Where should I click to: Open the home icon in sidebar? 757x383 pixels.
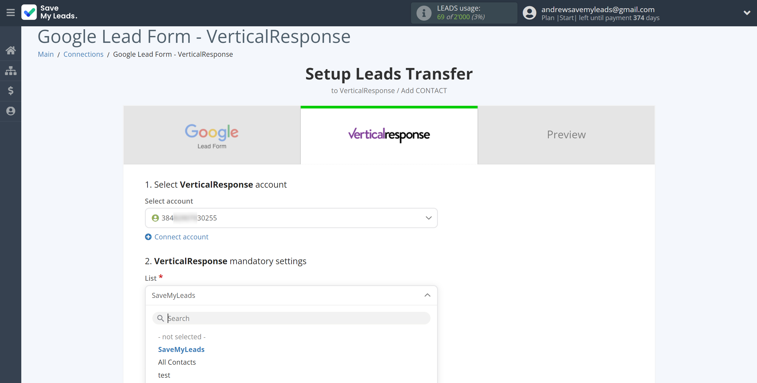pyautogui.click(x=11, y=50)
